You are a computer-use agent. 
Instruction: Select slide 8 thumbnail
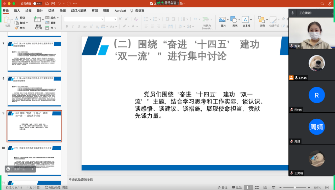point(34,91)
